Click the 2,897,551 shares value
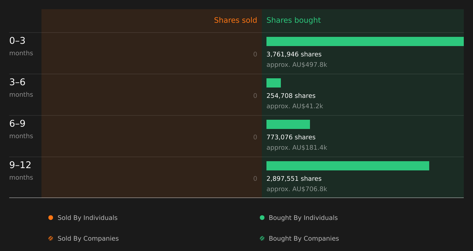Image resolution: width=473 pixels, height=251 pixels. [x=294, y=178]
